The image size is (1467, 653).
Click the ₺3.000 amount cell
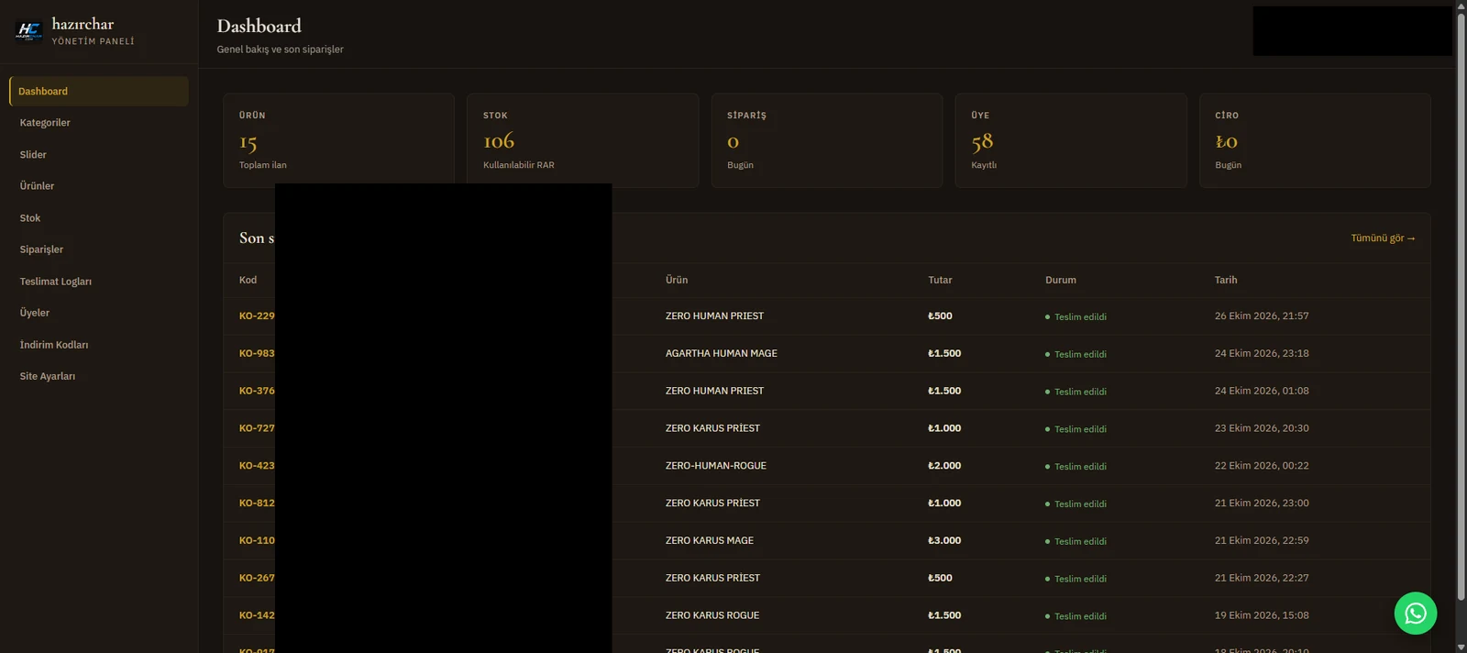pyautogui.click(x=944, y=541)
